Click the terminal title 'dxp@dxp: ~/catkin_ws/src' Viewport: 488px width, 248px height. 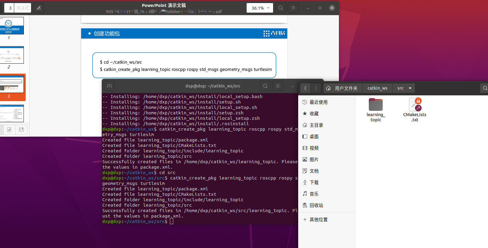[x=213, y=86]
